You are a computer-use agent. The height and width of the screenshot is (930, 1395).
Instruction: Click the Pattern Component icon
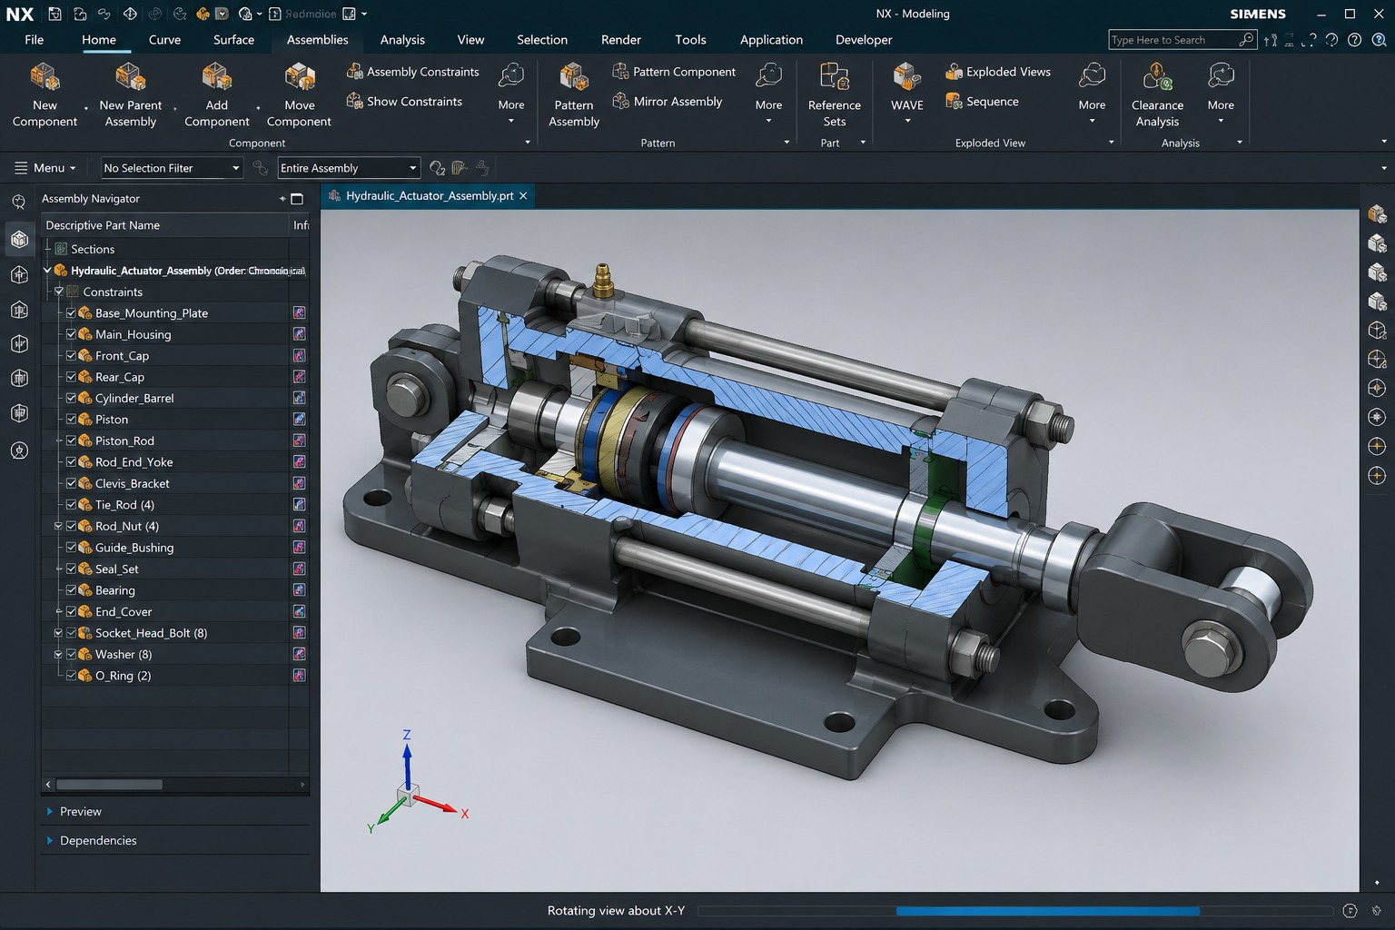pos(621,71)
